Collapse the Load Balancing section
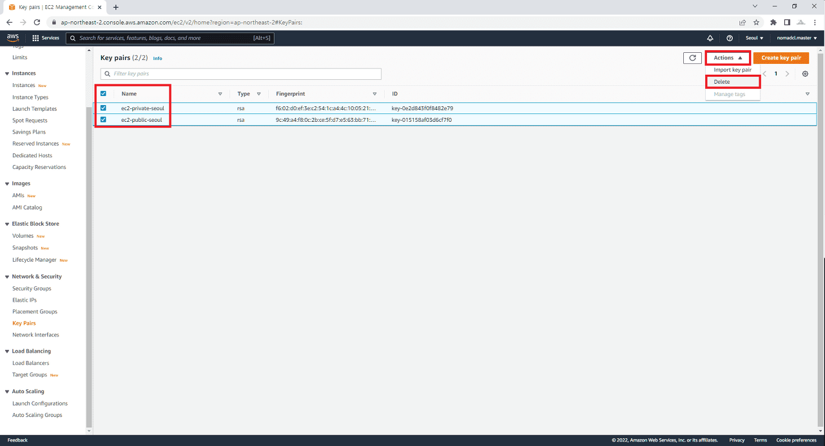This screenshot has width=825, height=446. (7, 351)
